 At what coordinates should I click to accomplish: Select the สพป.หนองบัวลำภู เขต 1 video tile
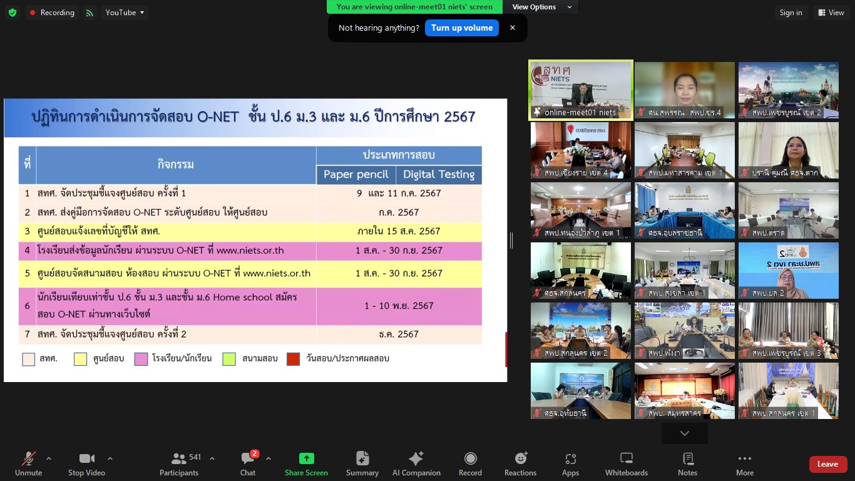click(581, 210)
